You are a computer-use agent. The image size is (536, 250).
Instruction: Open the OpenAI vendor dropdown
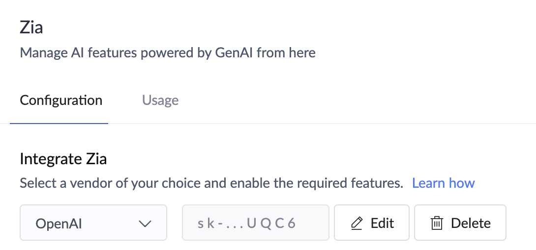point(93,223)
